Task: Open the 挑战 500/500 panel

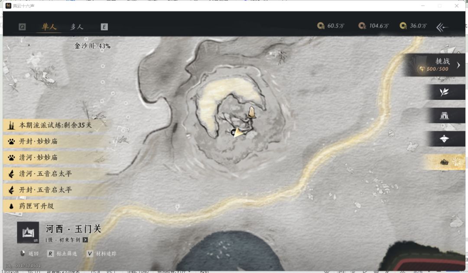Action: (434, 65)
